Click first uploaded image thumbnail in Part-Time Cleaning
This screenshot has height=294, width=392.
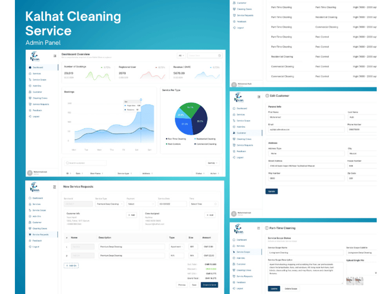click(x=350, y=281)
